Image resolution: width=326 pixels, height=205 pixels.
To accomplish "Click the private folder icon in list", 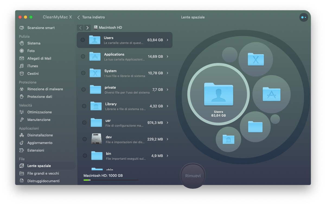I will (95, 90).
